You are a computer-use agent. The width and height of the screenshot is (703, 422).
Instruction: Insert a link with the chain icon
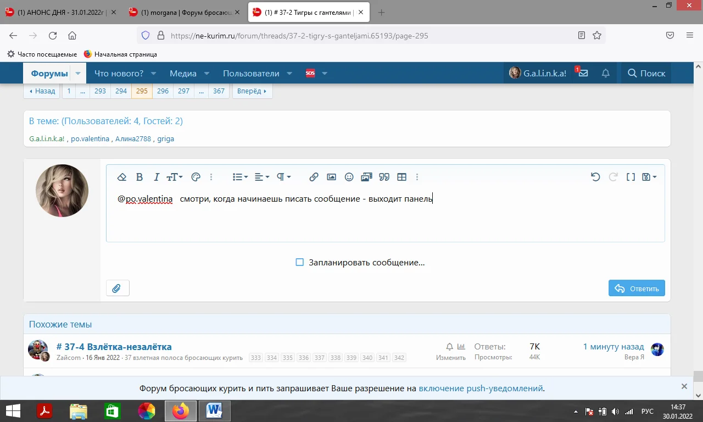[314, 177]
